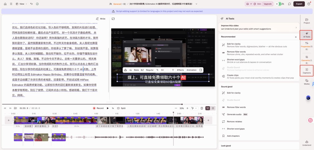Open the Regular font weight dropdown
314x150 pixels.
[150, 70]
